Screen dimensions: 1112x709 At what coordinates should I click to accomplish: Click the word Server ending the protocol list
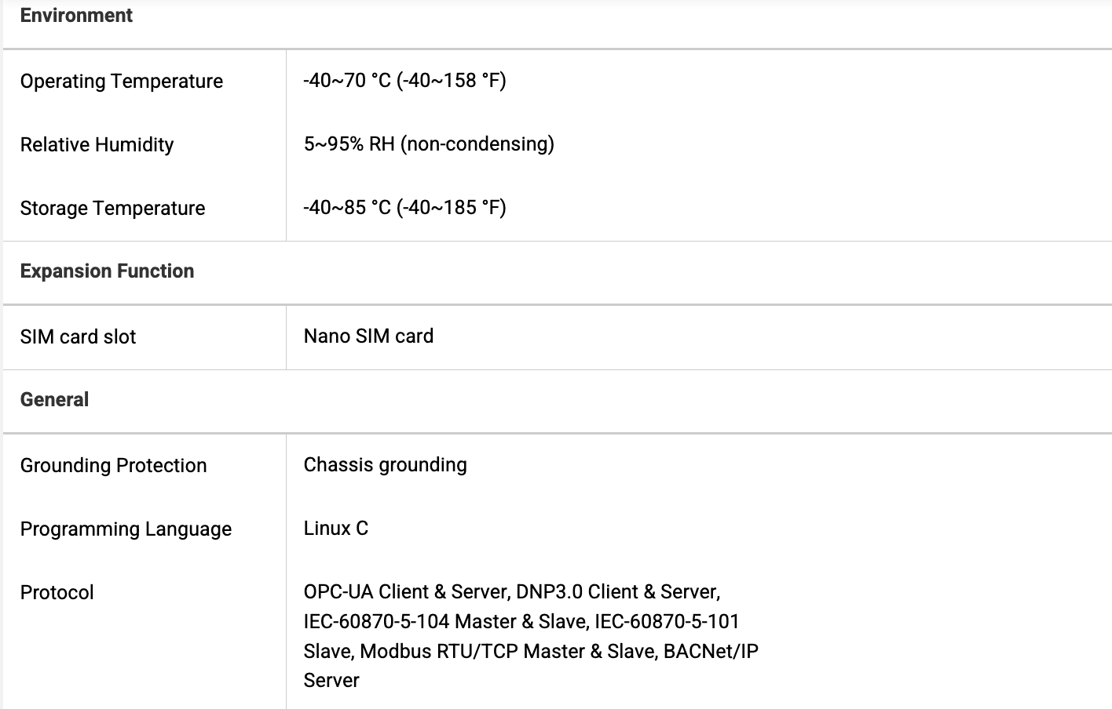(331, 681)
